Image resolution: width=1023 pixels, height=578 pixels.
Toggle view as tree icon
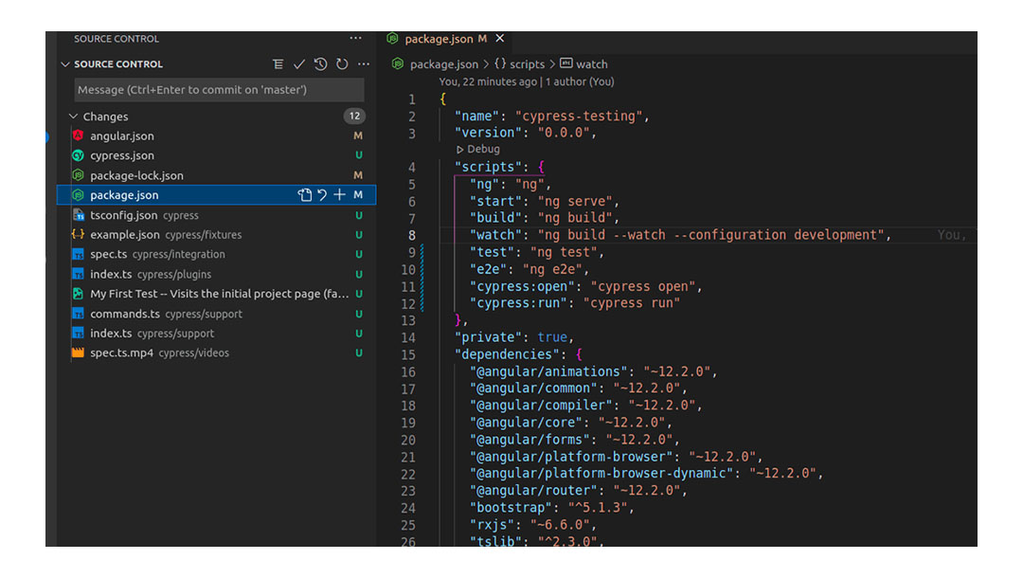pos(278,64)
